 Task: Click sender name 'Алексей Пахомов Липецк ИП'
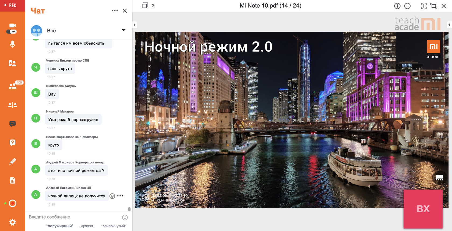(x=69, y=188)
